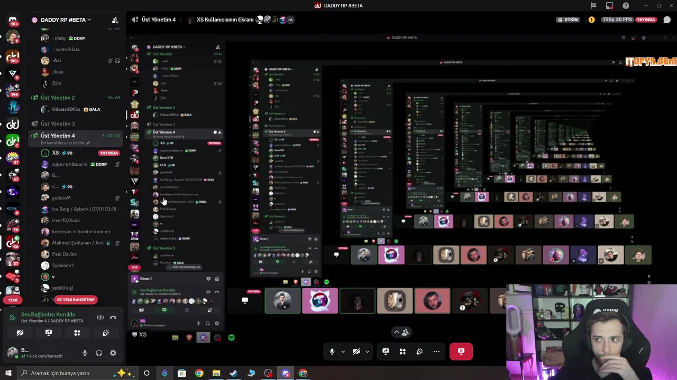Open user settings gear icon
677x380 pixels.
pyautogui.click(x=113, y=353)
